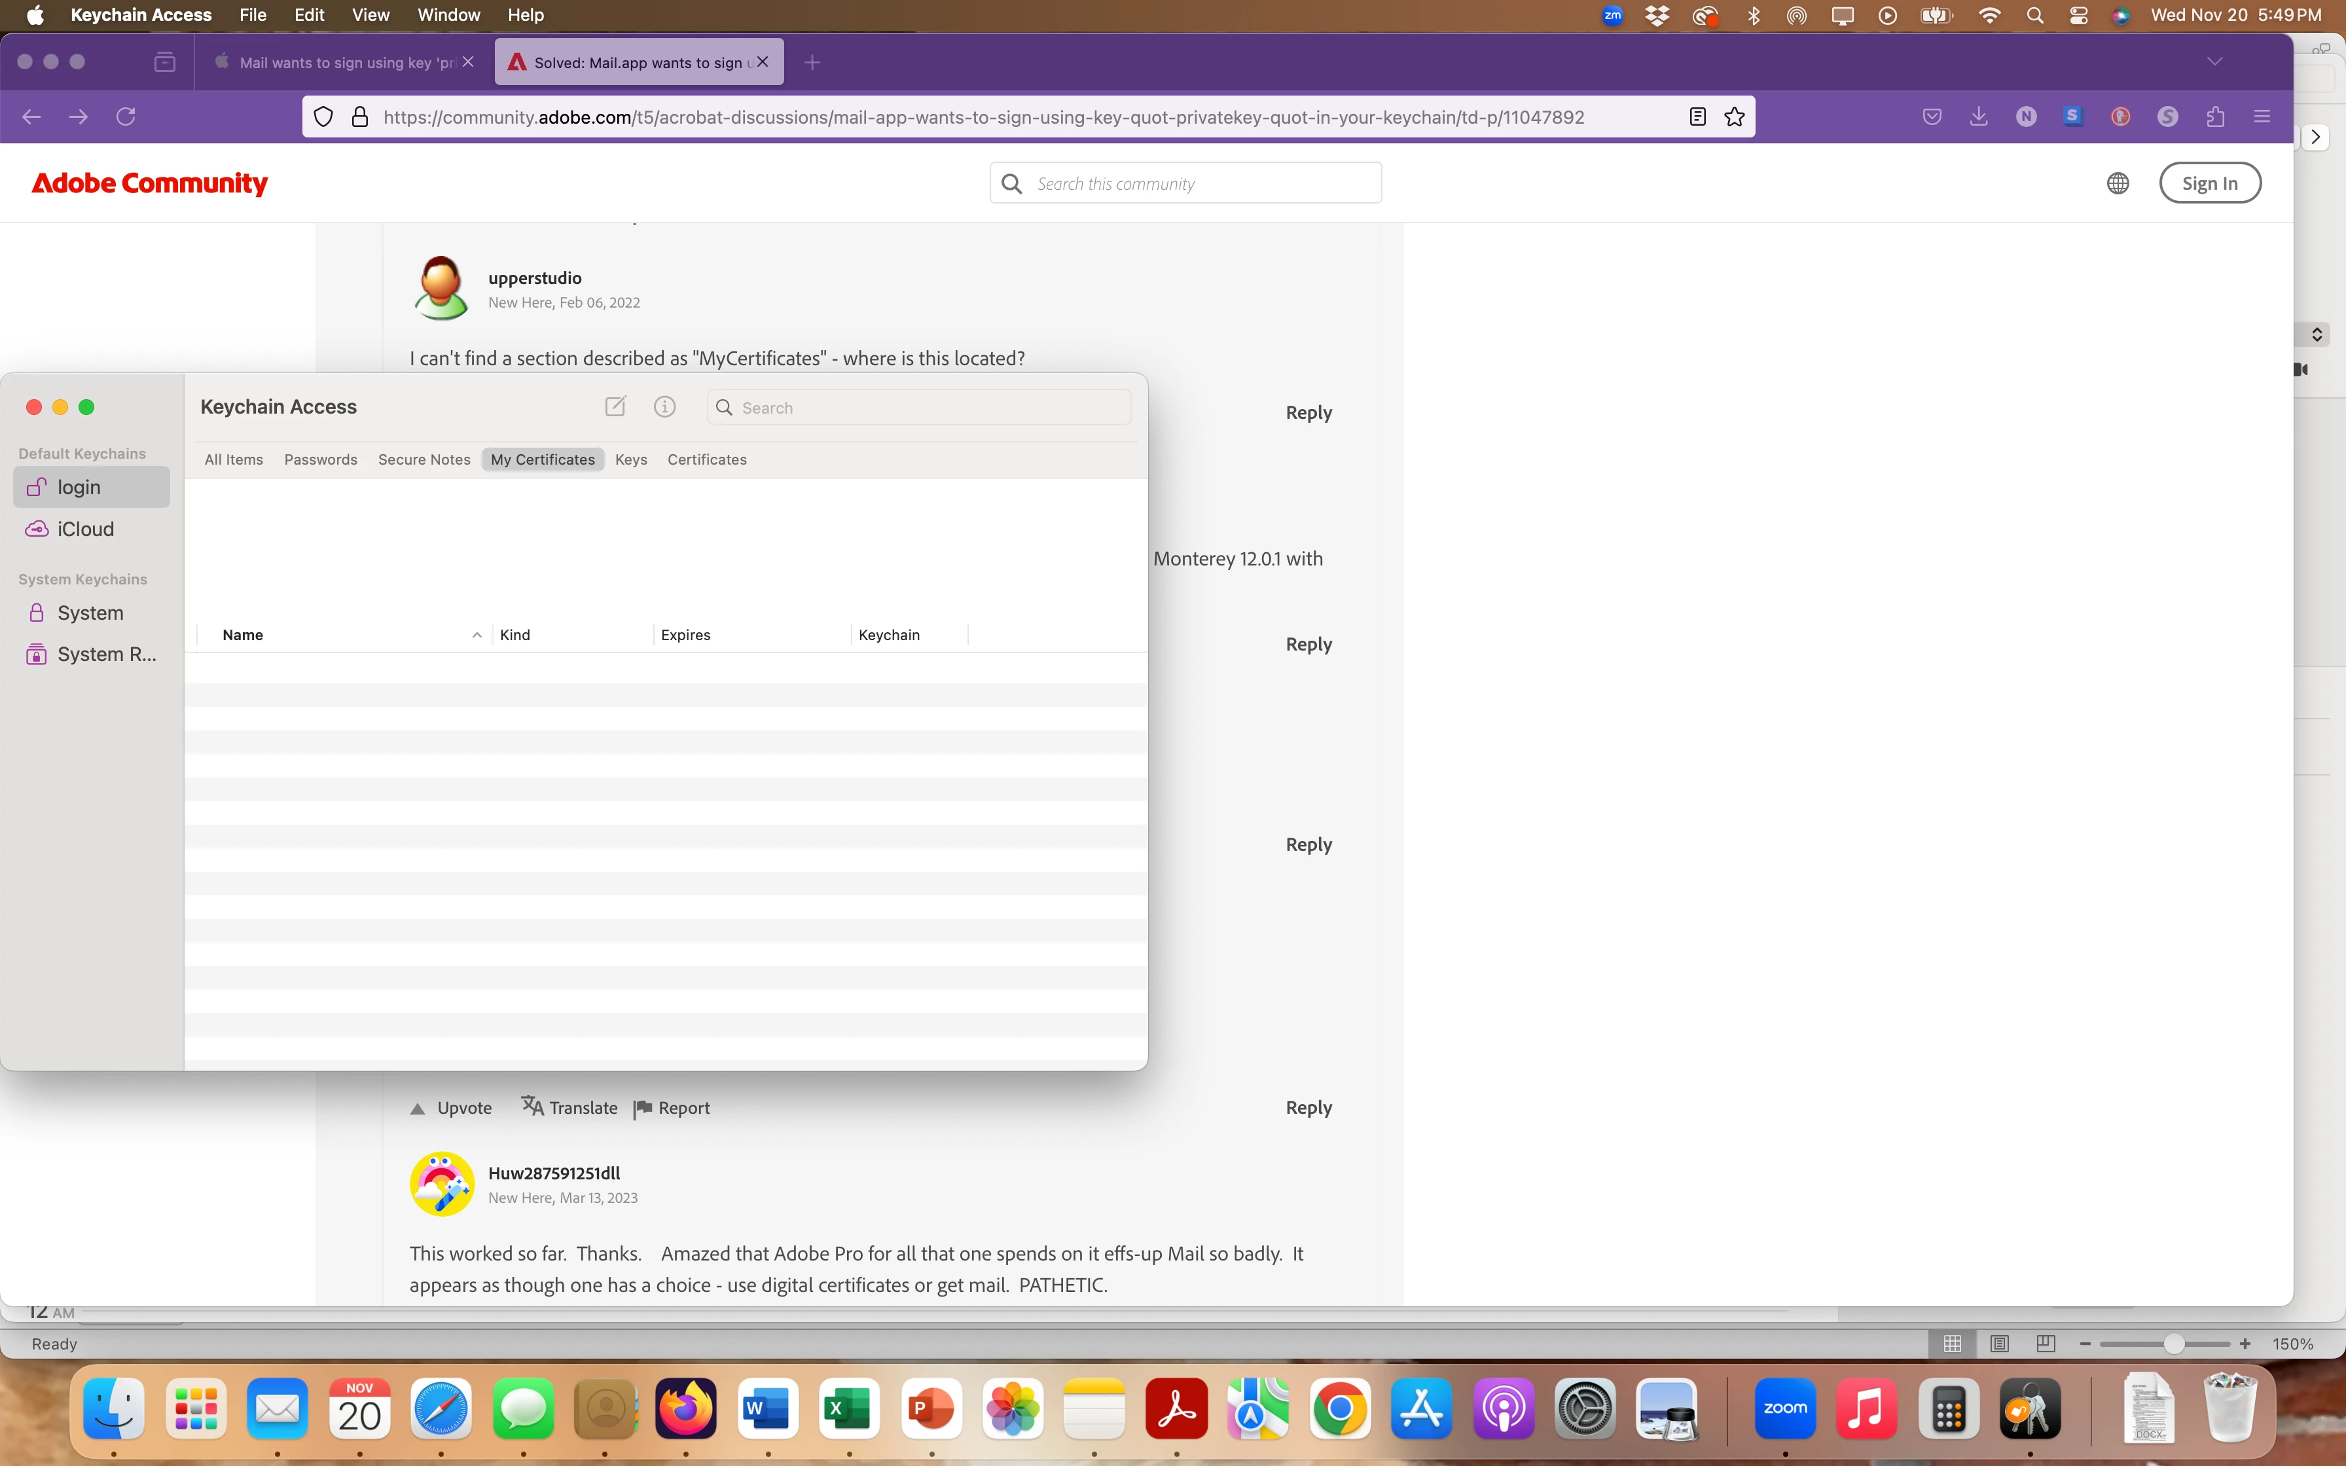Select the iCloud keychain in sidebar
This screenshot has height=1466, width=2346.
click(x=85, y=529)
